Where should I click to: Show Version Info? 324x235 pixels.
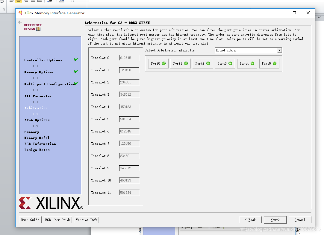87,220
